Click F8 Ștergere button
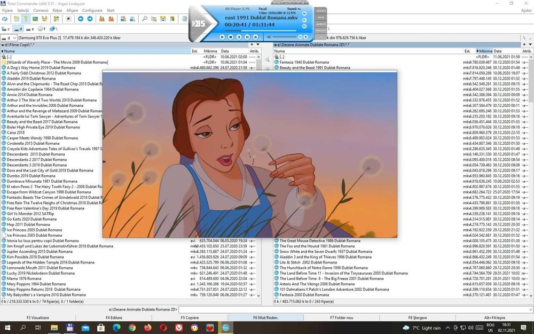 coord(417,317)
